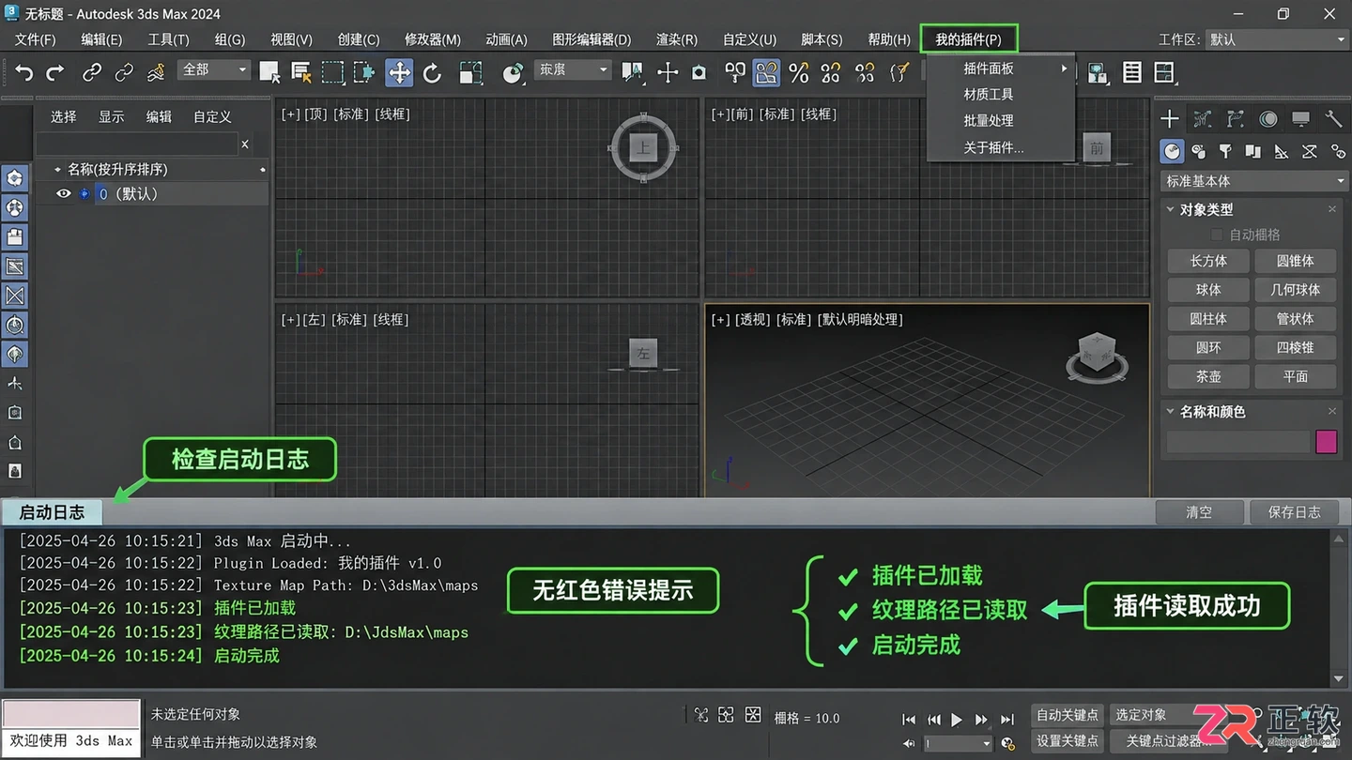
Task: Toggle the Window/Crossing selection icon
Action: click(x=364, y=72)
